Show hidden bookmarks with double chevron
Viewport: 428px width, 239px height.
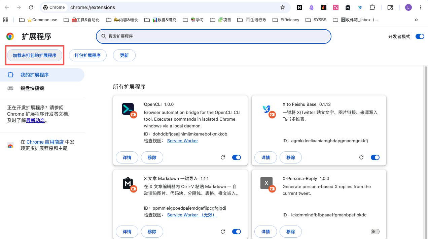pos(416,20)
